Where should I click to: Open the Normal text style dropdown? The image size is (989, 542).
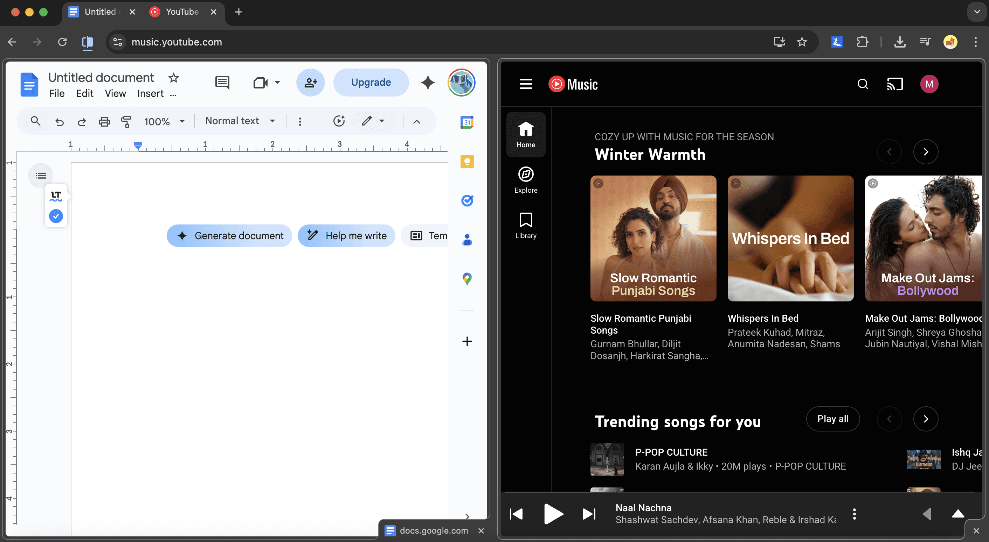[240, 121]
